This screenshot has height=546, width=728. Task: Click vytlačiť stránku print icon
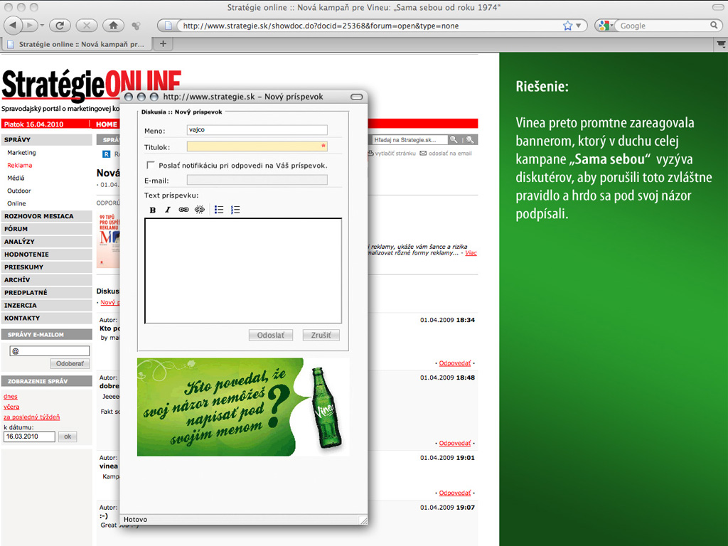click(370, 154)
